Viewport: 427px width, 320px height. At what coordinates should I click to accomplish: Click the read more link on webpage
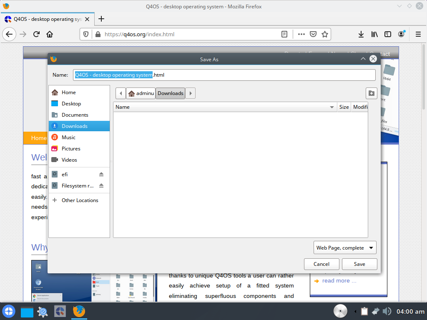(x=339, y=281)
